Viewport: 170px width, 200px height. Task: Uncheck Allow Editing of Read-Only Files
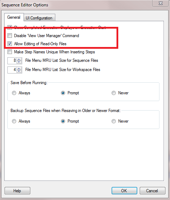click(x=10, y=44)
